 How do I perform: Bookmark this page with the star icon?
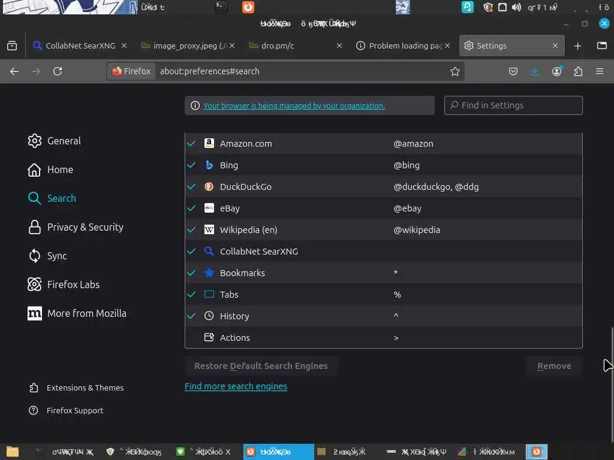(455, 71)
